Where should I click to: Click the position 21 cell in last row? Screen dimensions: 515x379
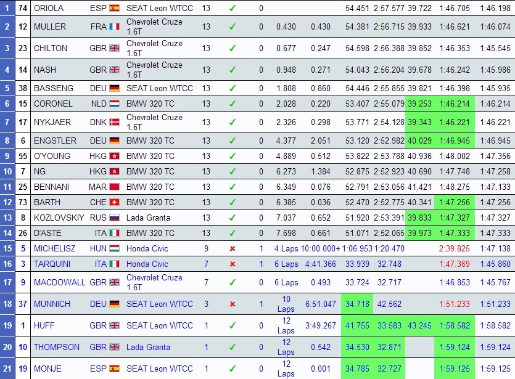(7, 369)
